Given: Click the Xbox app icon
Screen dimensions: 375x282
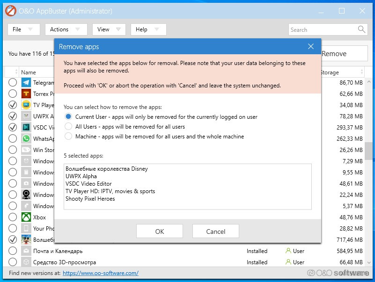Looking at the screenshot, I should 26,217.
